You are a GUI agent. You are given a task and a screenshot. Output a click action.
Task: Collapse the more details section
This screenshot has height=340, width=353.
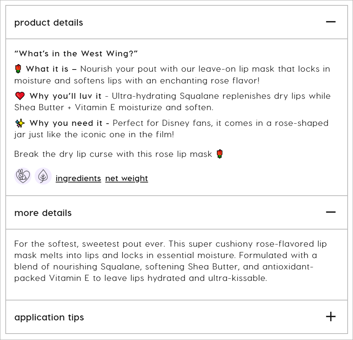point(331,212)
